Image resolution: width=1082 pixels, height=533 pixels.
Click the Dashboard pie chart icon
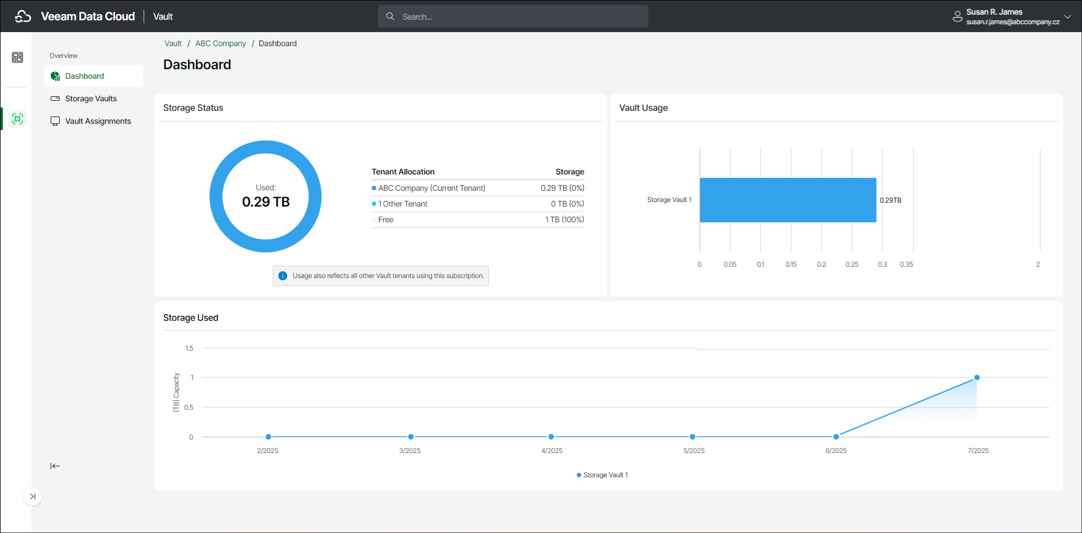[55, 76]
